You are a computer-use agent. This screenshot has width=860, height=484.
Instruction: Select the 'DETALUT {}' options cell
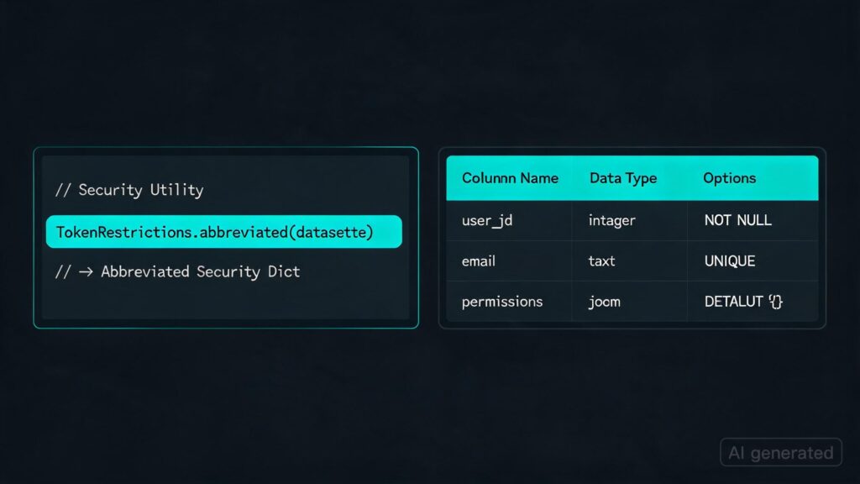[x=752, y=302]
